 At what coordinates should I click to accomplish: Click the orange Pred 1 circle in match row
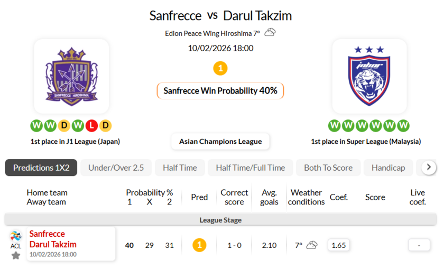199,245
